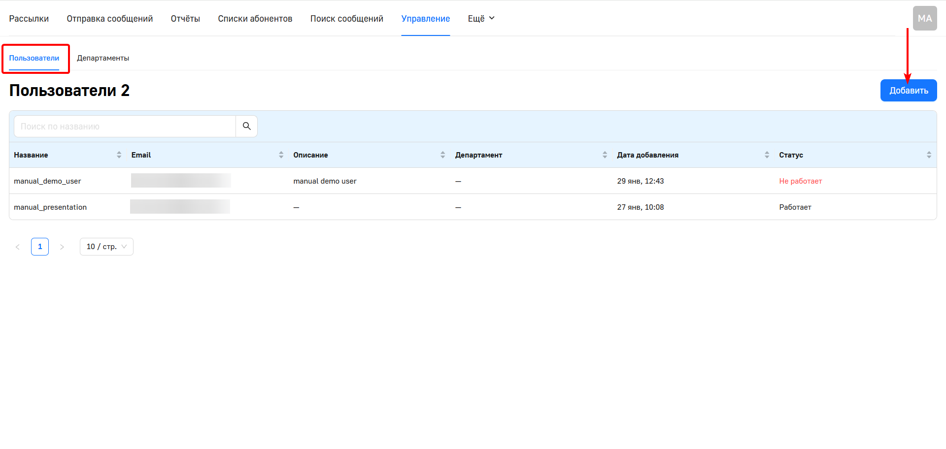The width and height of the screenshot is (946, 449).
Task: Open the MA user avatar menu
Action: point(924,19)
